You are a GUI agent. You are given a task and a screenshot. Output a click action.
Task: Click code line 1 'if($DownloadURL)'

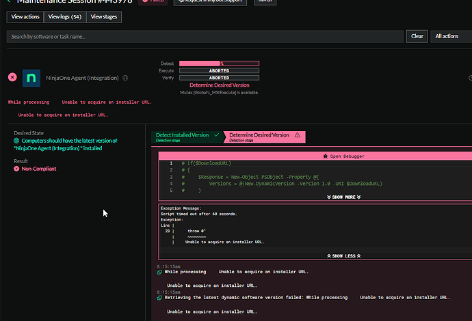[x=207, y=163]
